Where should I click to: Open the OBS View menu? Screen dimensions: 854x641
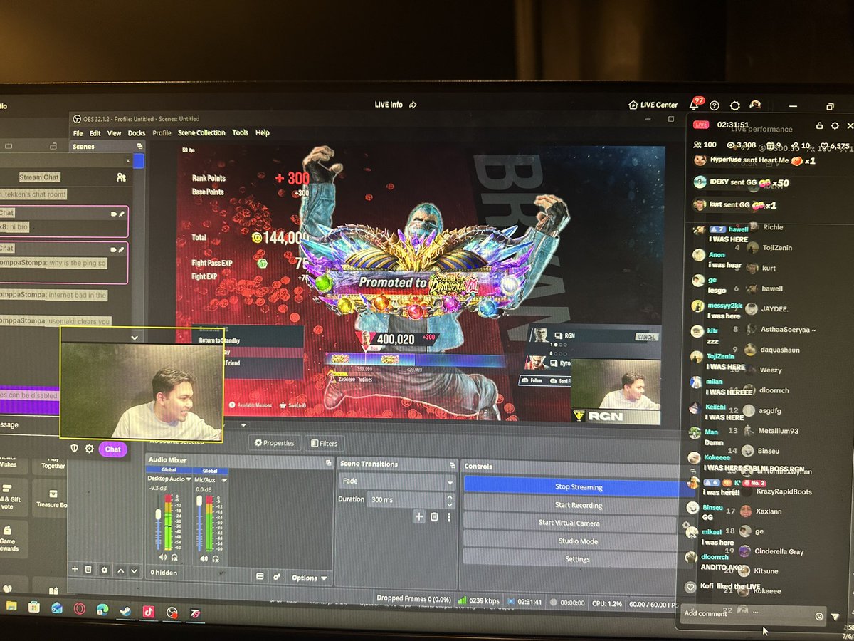click(114, 133)
